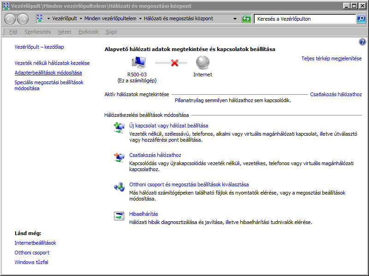Click the Csatlakozás hálózathoz monitor icon

(x=119, y=158)
